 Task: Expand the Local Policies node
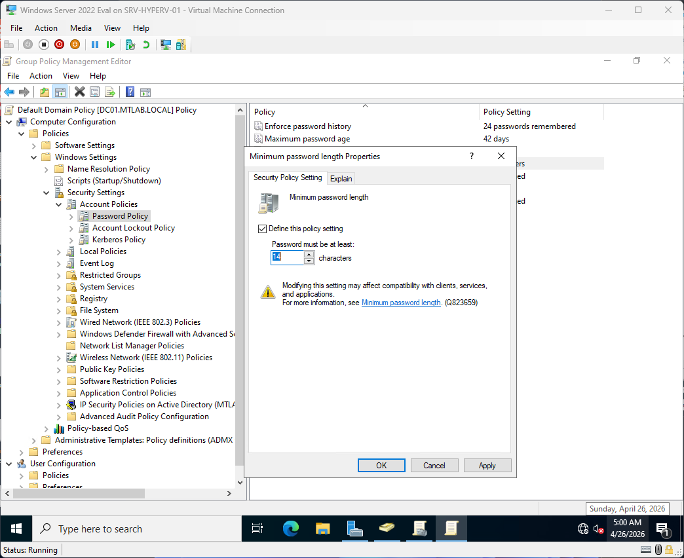(x=59, y=251)
